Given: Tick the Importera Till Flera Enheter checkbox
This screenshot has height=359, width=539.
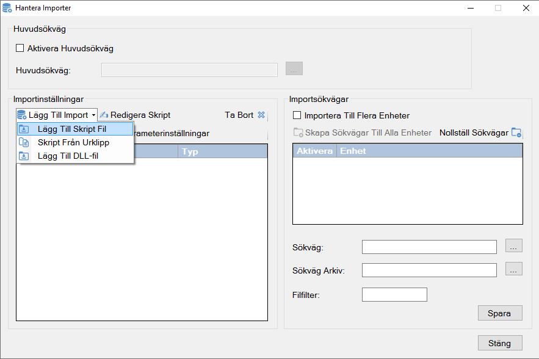Looking at the screenshot, I should pyautogui.click(x=297, y=115).
